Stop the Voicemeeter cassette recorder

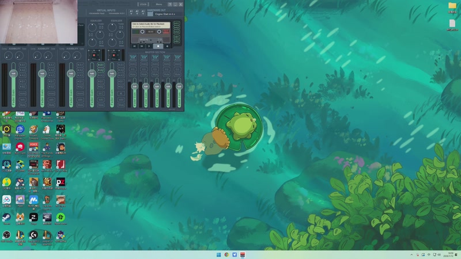click(158, 46)
